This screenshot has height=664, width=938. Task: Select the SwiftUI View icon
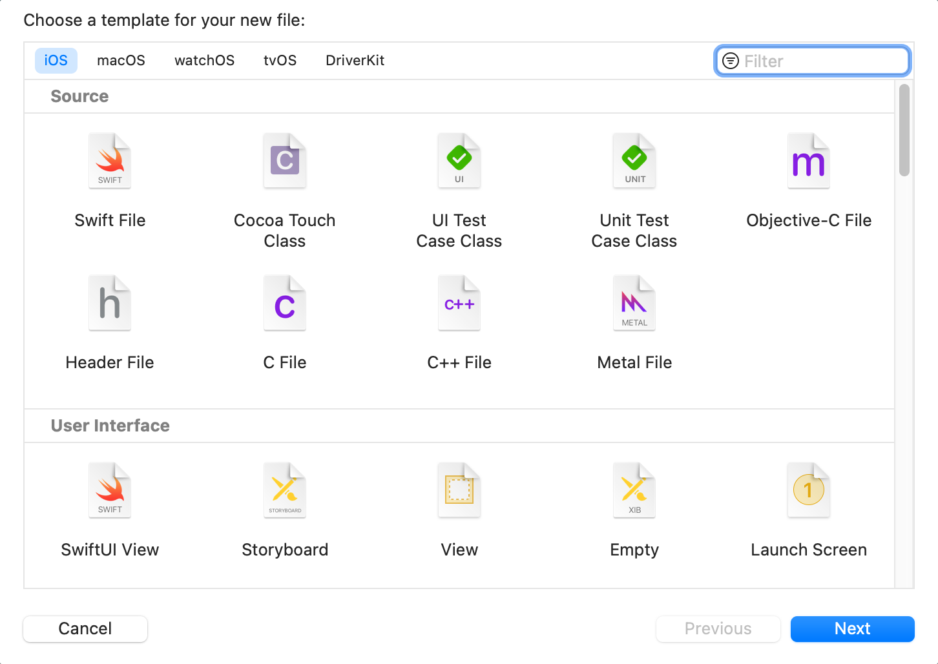[110, 490]
